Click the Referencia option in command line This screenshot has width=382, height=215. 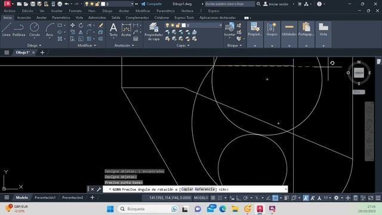pyautogui.click(x=205, y=189)
